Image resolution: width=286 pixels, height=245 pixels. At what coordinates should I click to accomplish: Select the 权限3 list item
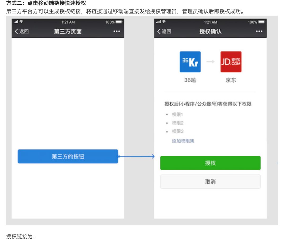178,131
